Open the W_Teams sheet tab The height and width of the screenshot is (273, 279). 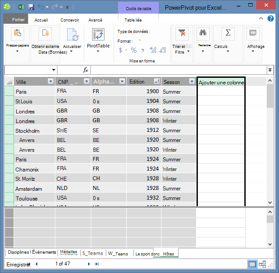[118, 254]
